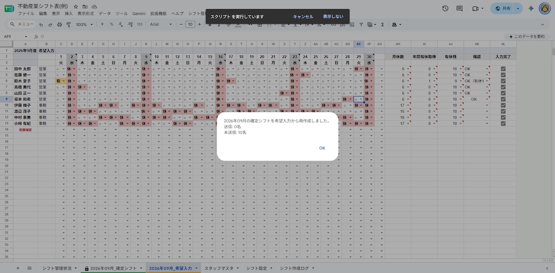
Task: Open the ファイル menu
Action: (26, 14)
